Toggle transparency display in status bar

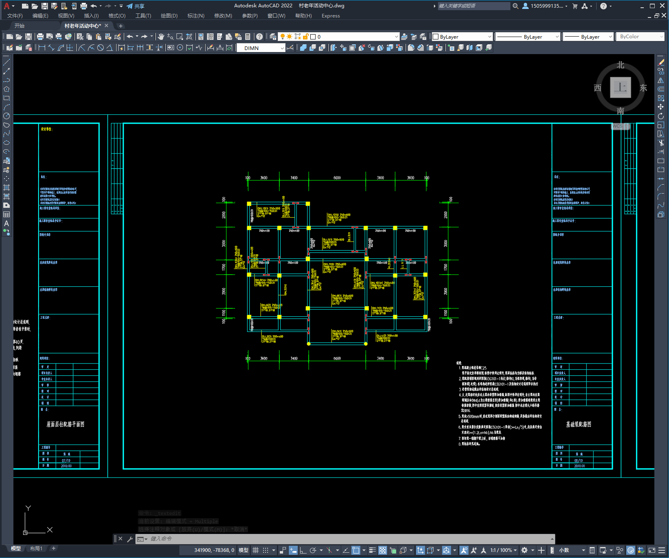383,550
